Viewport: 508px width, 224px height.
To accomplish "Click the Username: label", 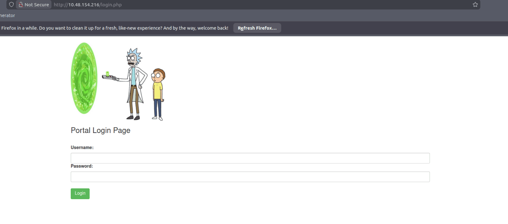I will 82,148.
